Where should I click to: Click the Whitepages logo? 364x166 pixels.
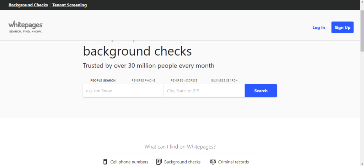(26, 27)
